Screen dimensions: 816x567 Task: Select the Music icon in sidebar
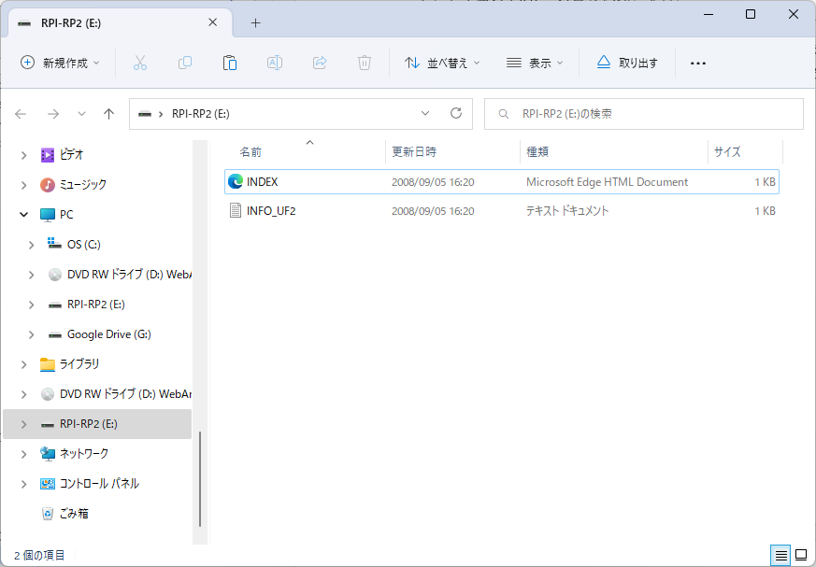point(48,185)
